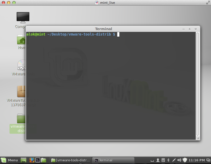Select the VMware Tools DVD desktop icon
This screenshot has height=164, width=211.
[21, 65]
